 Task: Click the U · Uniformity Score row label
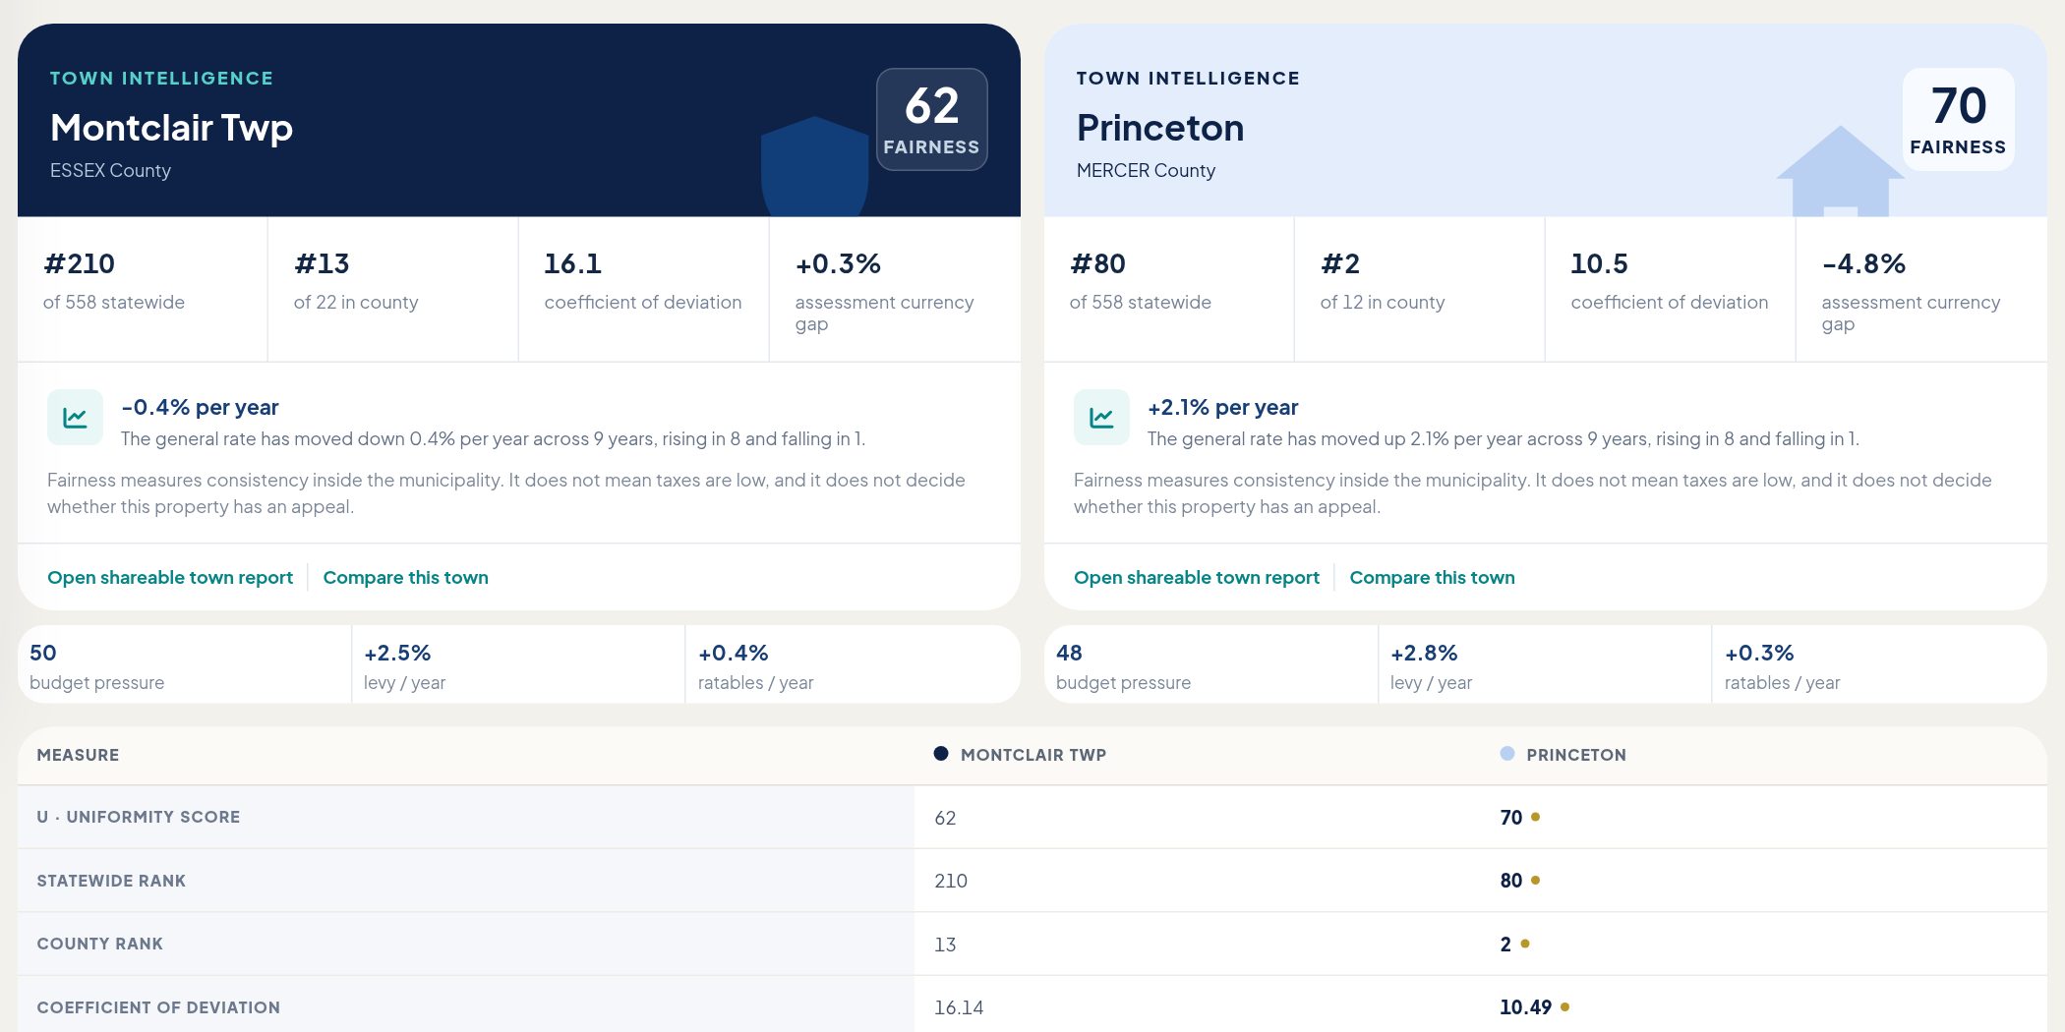(x=139, y=817)
